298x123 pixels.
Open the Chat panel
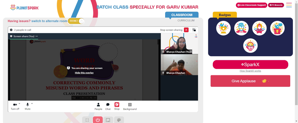click(108, 106)
